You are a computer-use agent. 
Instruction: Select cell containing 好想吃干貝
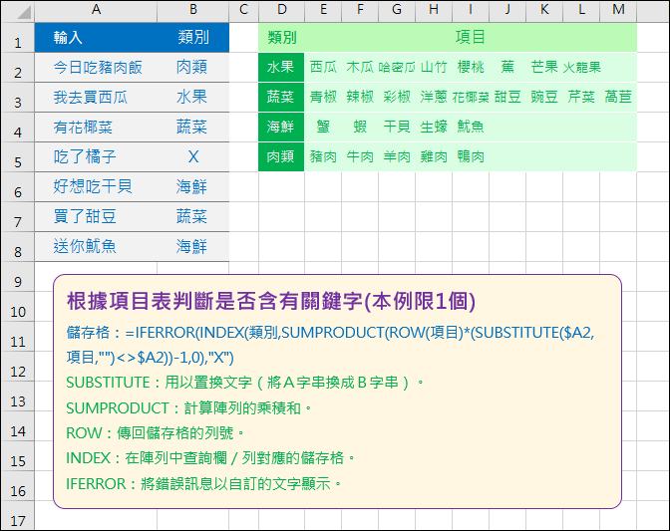(96, 187)
